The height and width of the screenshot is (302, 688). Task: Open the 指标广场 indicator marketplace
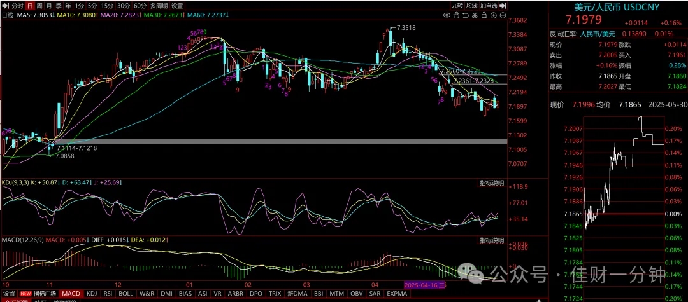click(45, 293)
